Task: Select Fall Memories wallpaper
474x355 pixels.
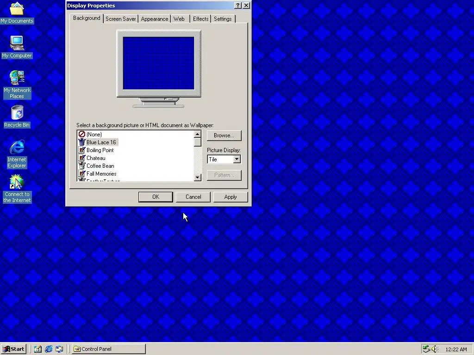Action: [101, 174]
